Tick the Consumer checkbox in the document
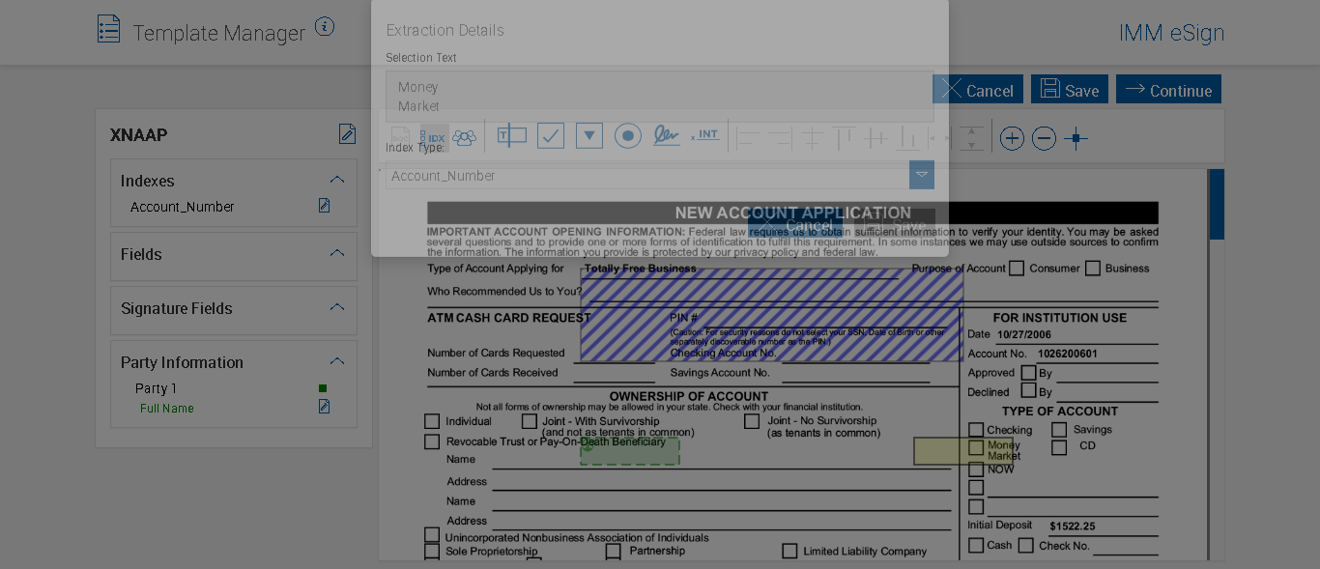This screenshot has width=1320, height=569. point(1017,269)
